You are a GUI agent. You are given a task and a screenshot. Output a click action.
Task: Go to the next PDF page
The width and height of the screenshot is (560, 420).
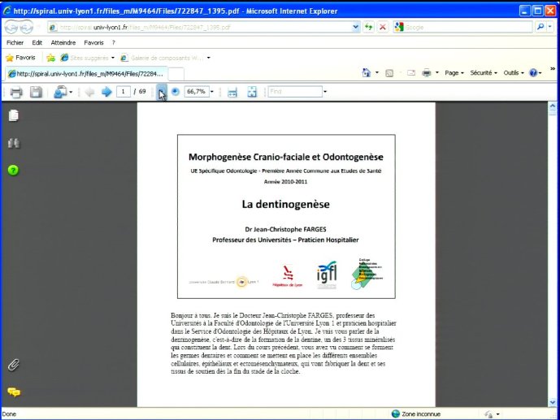[106, 92]
